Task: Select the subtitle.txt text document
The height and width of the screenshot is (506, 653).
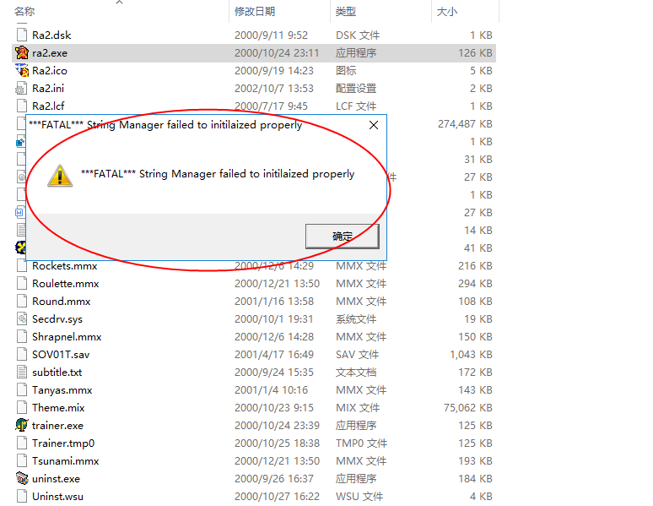Action: click(57, 373)
